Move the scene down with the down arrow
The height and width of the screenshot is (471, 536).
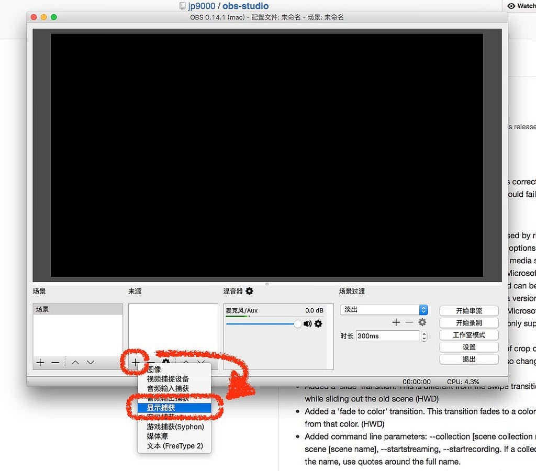pos(90,362)
